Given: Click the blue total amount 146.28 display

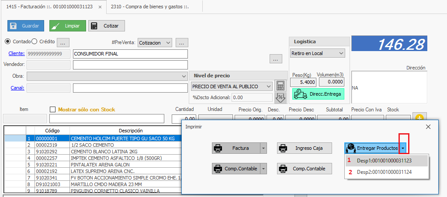Looking at the screenshot, I should click(x=388, y=45).
